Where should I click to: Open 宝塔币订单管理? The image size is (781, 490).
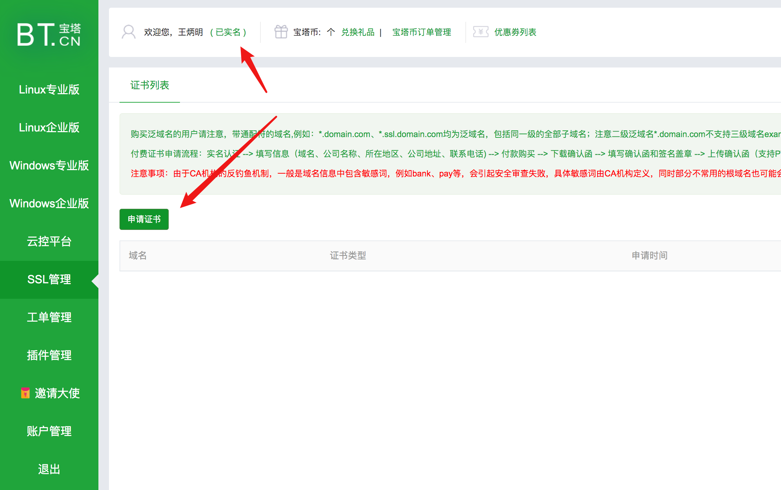[x=421, y=32]
